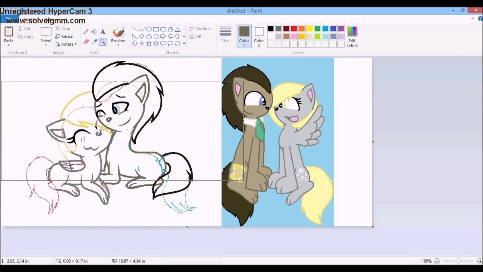Click the Resize button
483x272 pixels.
click(64, 37)
